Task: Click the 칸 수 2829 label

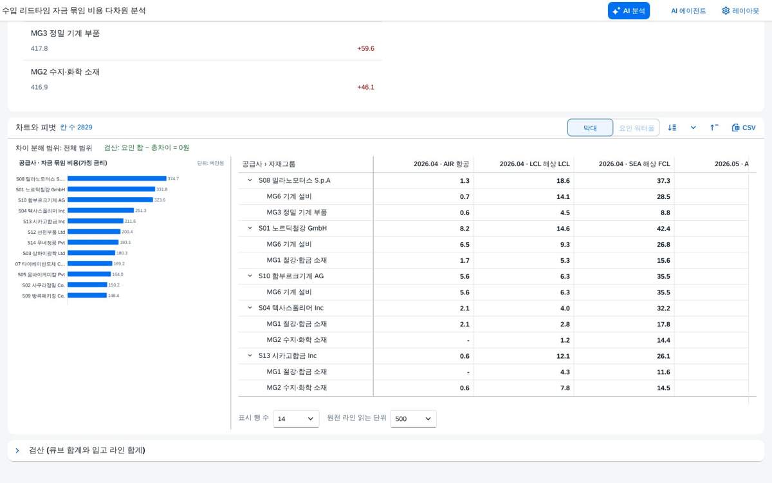Action: (x=76, y=128)
